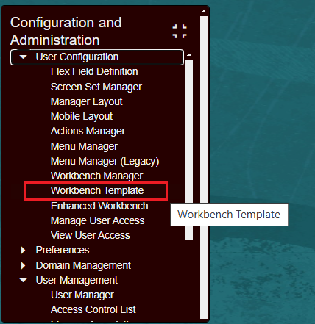Collapse the User Management section arrow
Viewport: 315px width, 324px height.
click(24, 280)
